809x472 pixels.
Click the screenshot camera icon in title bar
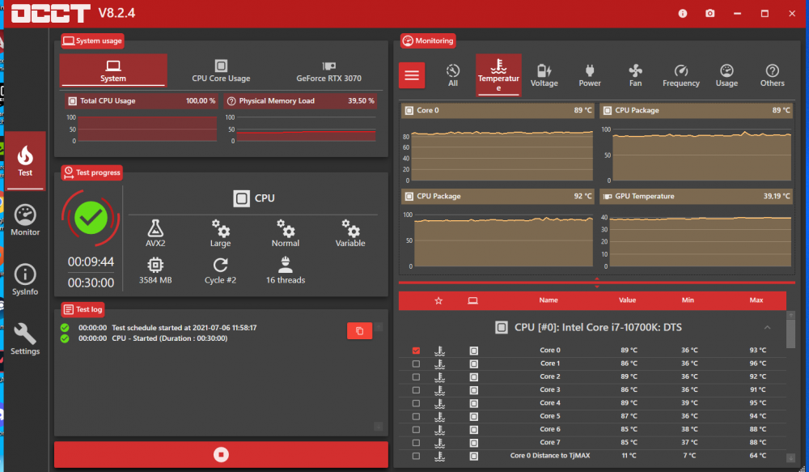(710, 14)
